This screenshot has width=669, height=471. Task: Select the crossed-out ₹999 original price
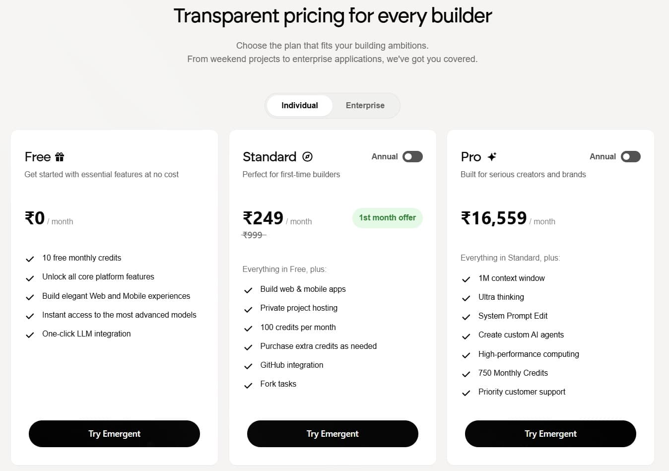253,235
